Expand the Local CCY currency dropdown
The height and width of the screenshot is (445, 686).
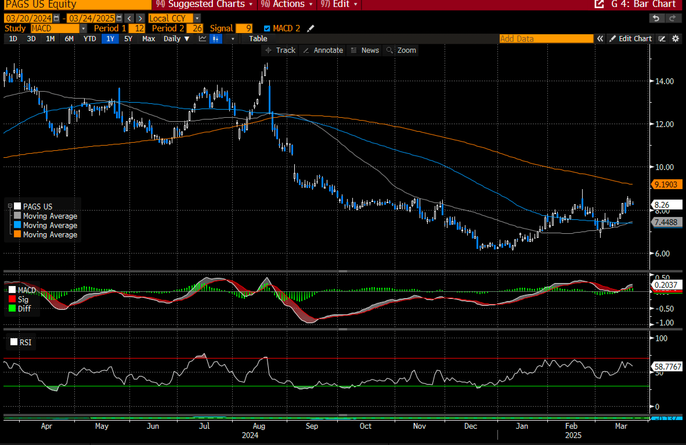click(197, 19)
